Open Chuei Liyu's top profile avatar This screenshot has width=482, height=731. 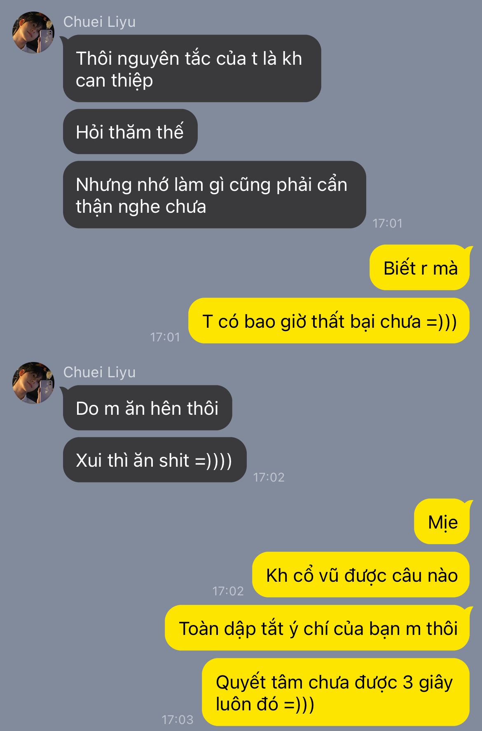tap(33, 33)
